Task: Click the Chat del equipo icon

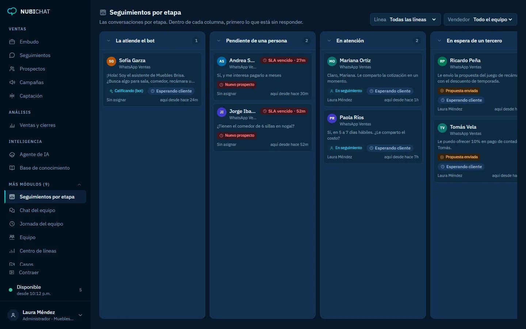Action: pyautogui.click(x=12, y=210)
